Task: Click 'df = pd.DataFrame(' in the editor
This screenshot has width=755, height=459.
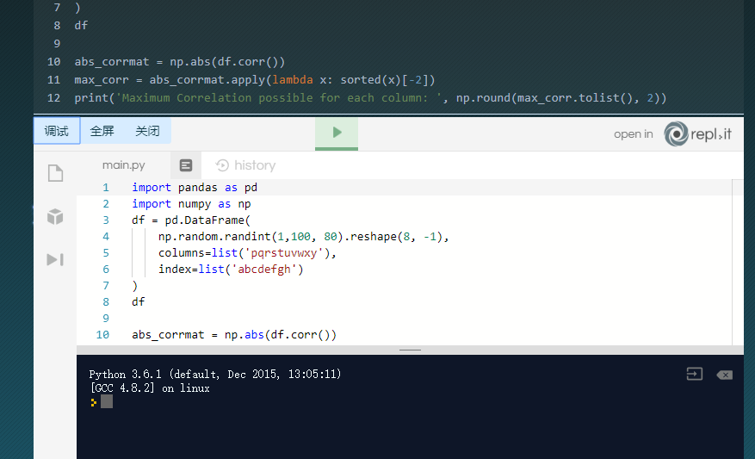Action: pos(191,220)
